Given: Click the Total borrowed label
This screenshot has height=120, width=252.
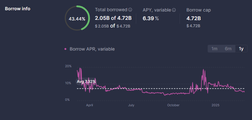Looking at the screenshot, I should [x=111, y=10].
